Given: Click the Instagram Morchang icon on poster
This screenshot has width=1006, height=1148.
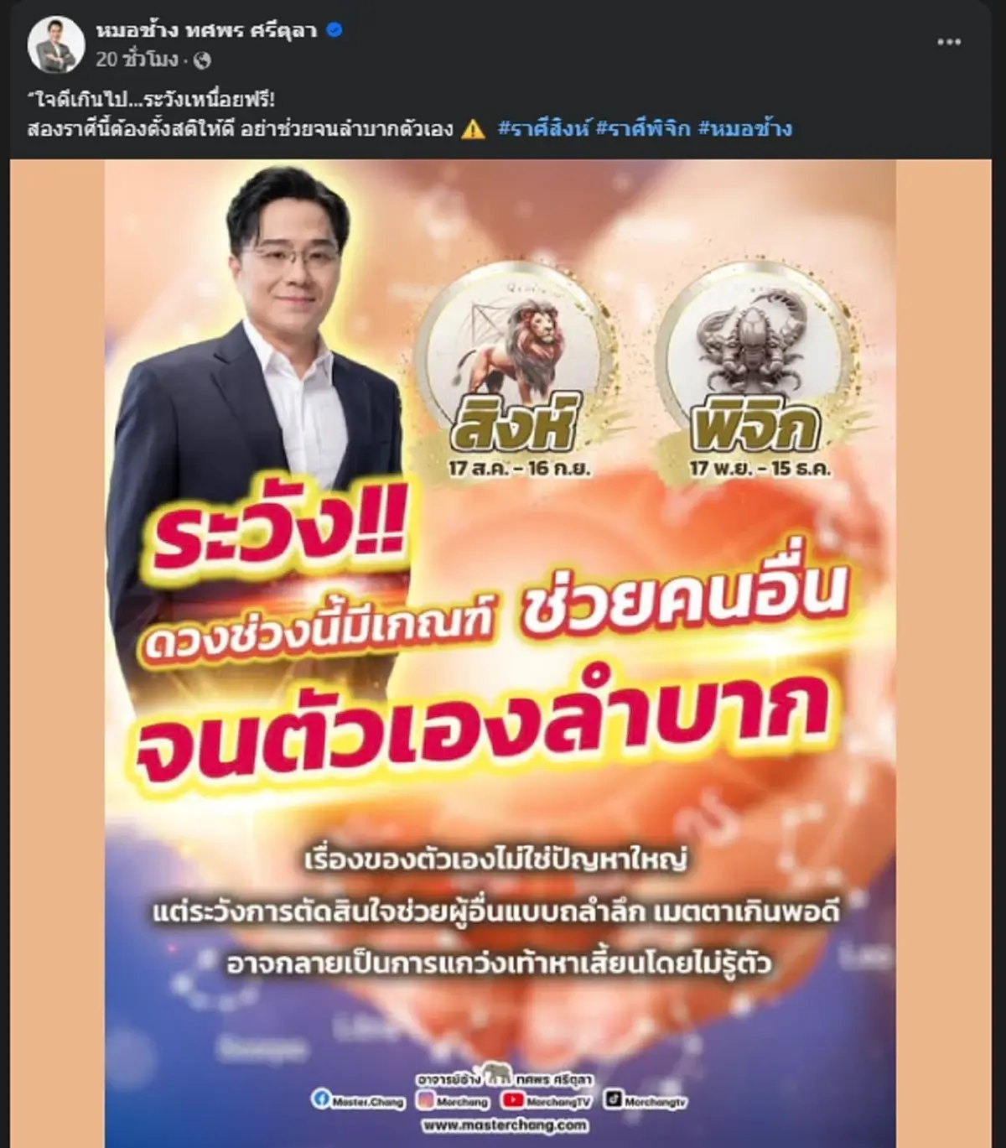Looking at the screenshot, I should click(426, 1100).
